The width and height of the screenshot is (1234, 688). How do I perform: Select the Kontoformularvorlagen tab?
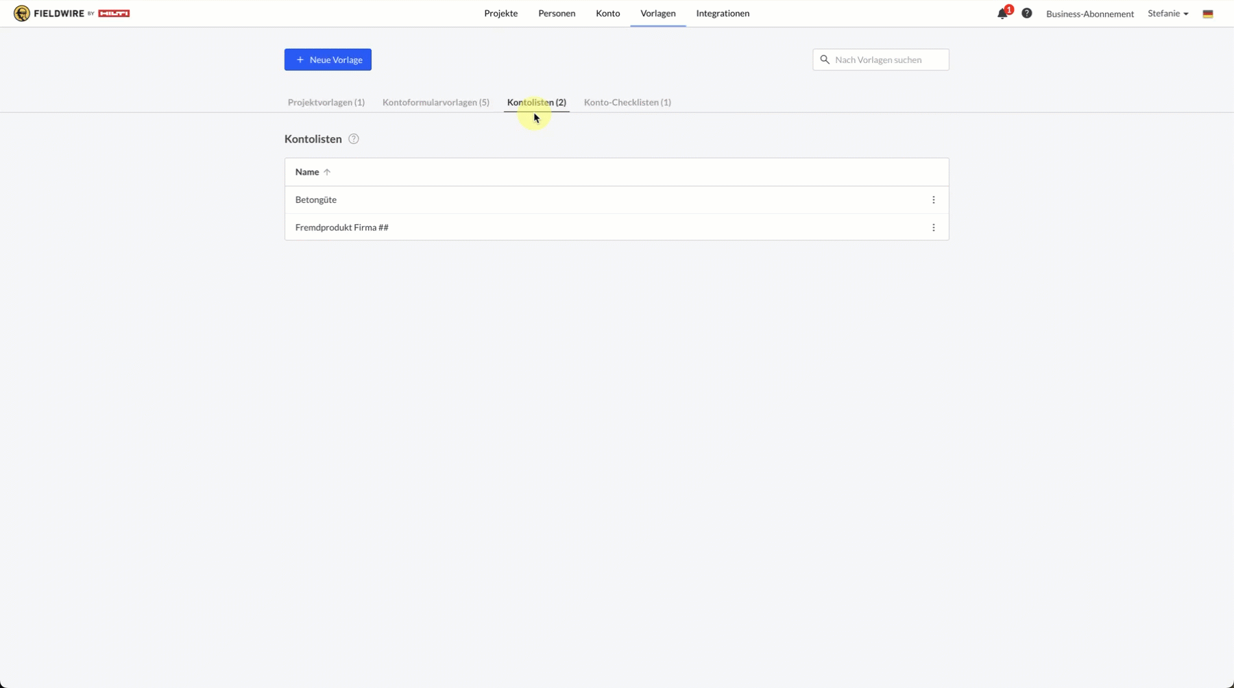click(435, 103)
